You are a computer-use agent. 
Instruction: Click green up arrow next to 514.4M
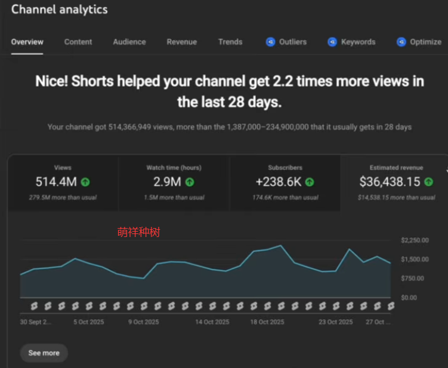(x=85, y=182)
